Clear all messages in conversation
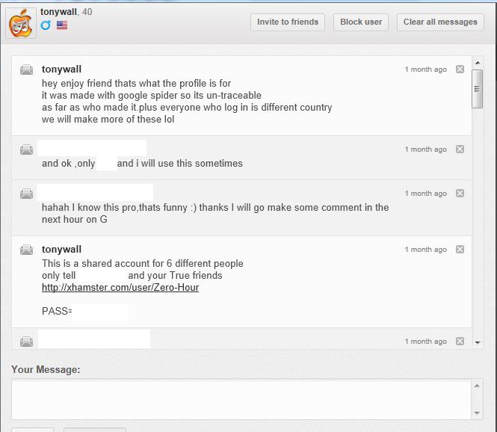The height and width of the screenshot is (432, 497). [x=440, y=22]
